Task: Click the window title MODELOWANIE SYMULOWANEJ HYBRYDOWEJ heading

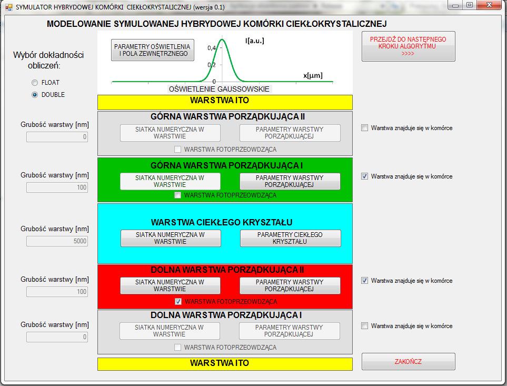Action: point(216,24)
